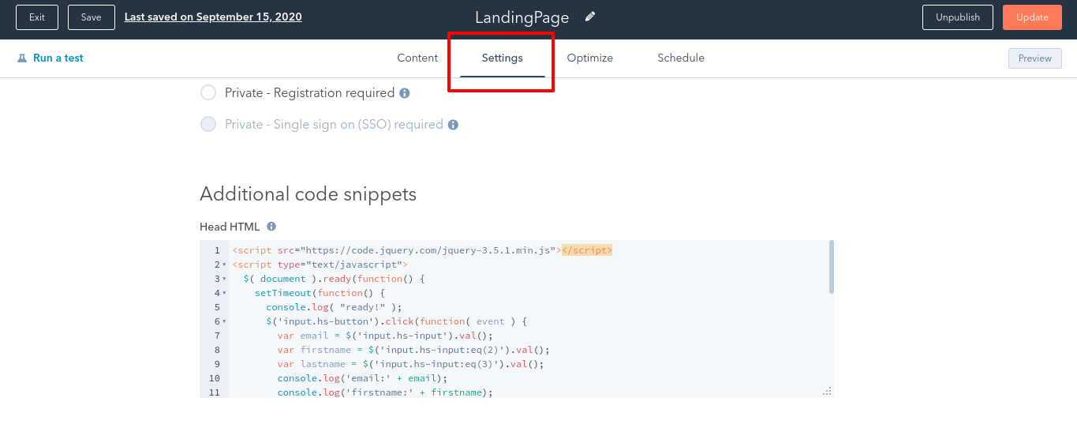Click the Exit button
The image size is (1077, 424).
click(x=37, y=17)
